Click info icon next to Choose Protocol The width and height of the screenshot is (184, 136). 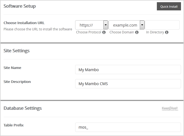104,32
